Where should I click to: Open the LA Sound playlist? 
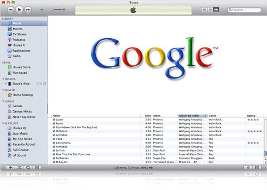(24, 155)
